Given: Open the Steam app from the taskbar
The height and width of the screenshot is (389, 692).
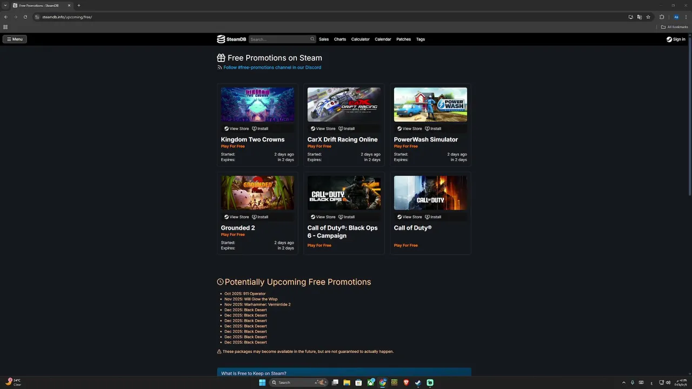Looking at the screenshot, I should click(418, 383).
